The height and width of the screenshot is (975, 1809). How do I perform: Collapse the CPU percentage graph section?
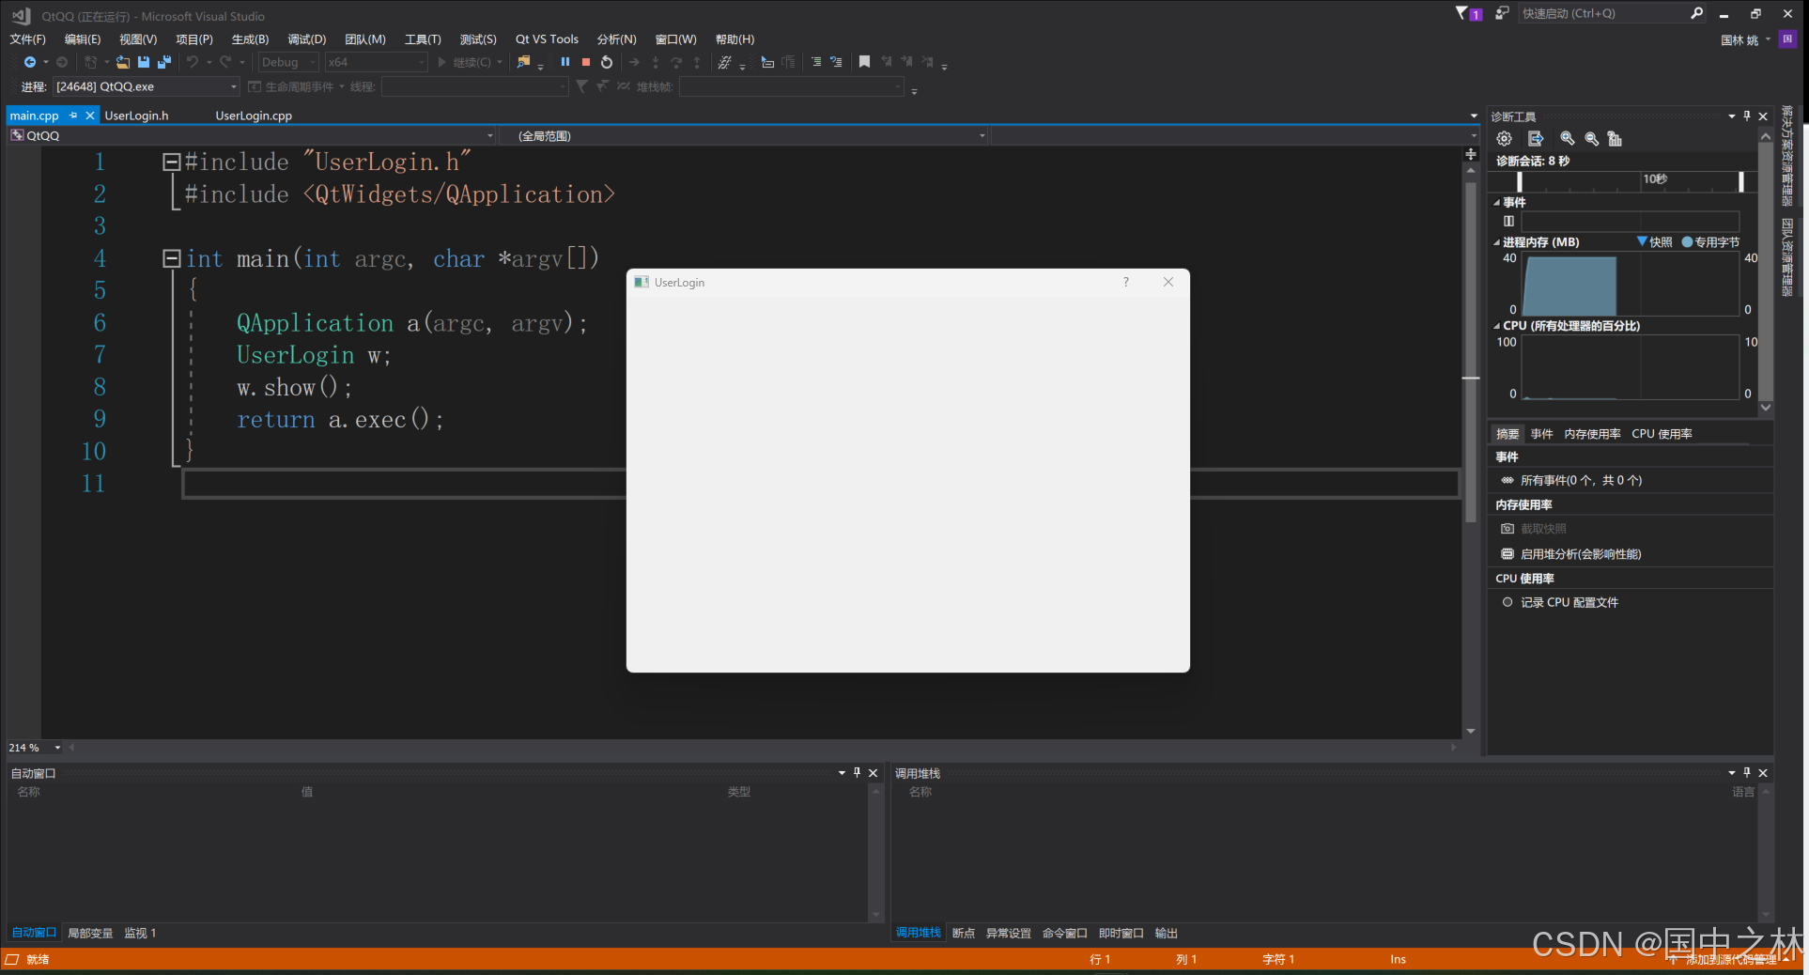point(1497,326)
